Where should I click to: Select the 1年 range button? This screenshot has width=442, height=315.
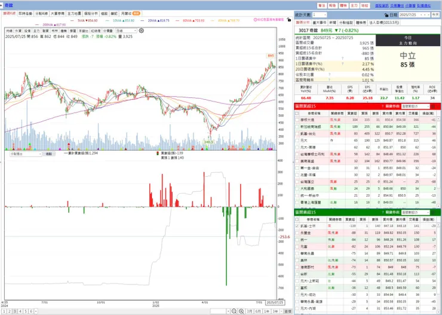(266, 311)
